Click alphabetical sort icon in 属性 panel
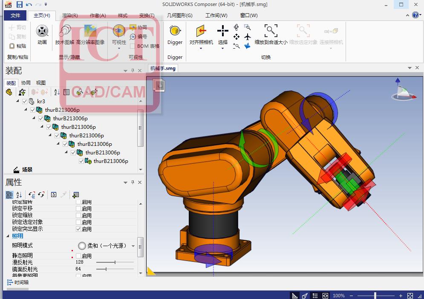The height and width of the screenshot is (299, 424). click(19, 195)
